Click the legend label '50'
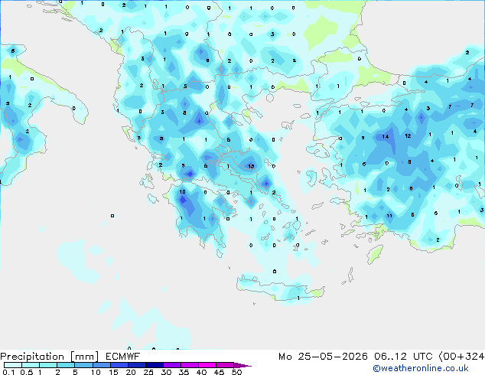Screen dimensions: 485x375 [x=236, y=372]
